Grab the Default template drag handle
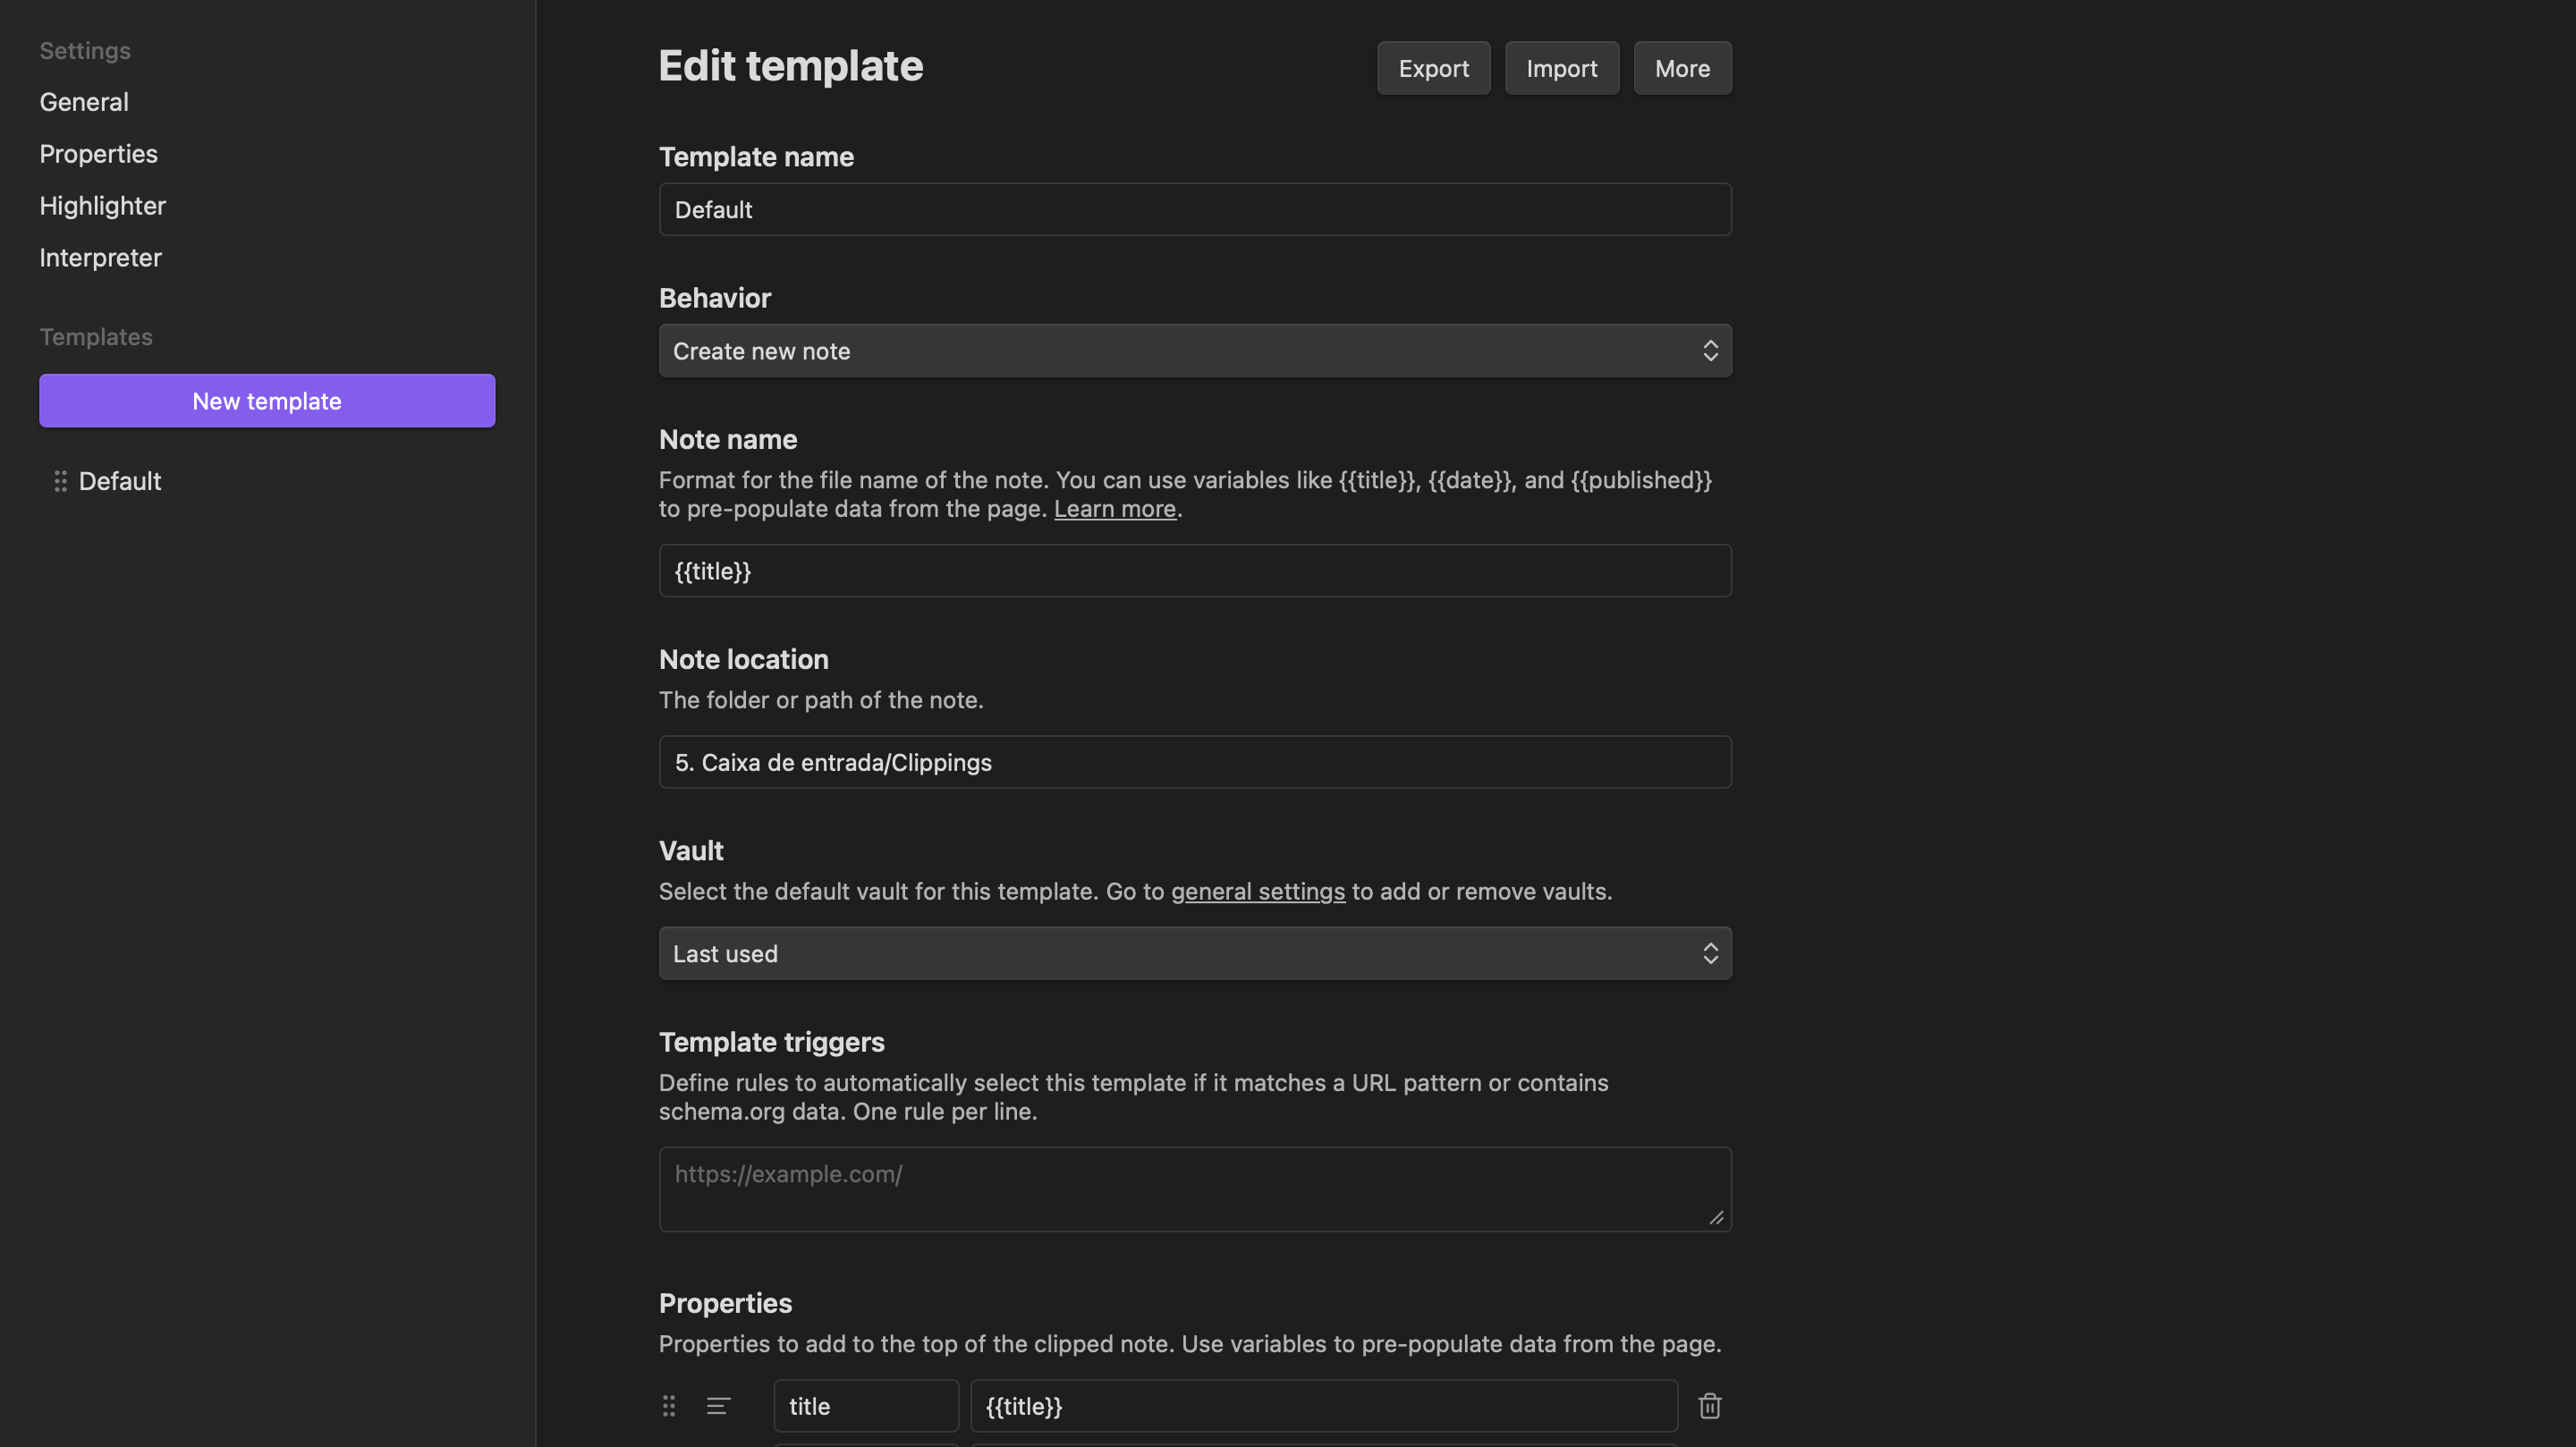Screen dimensions: 2576x1447 pyautogui.click(x=61, y=481)
